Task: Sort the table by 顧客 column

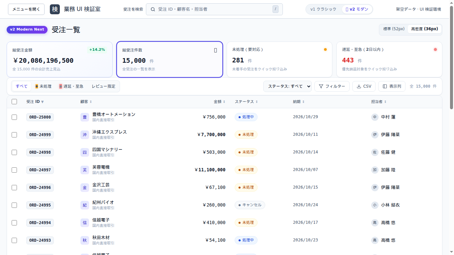Action: [86, 102]
